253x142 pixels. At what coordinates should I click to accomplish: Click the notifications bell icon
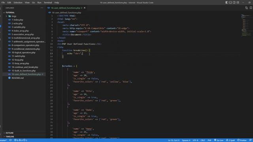250,140
